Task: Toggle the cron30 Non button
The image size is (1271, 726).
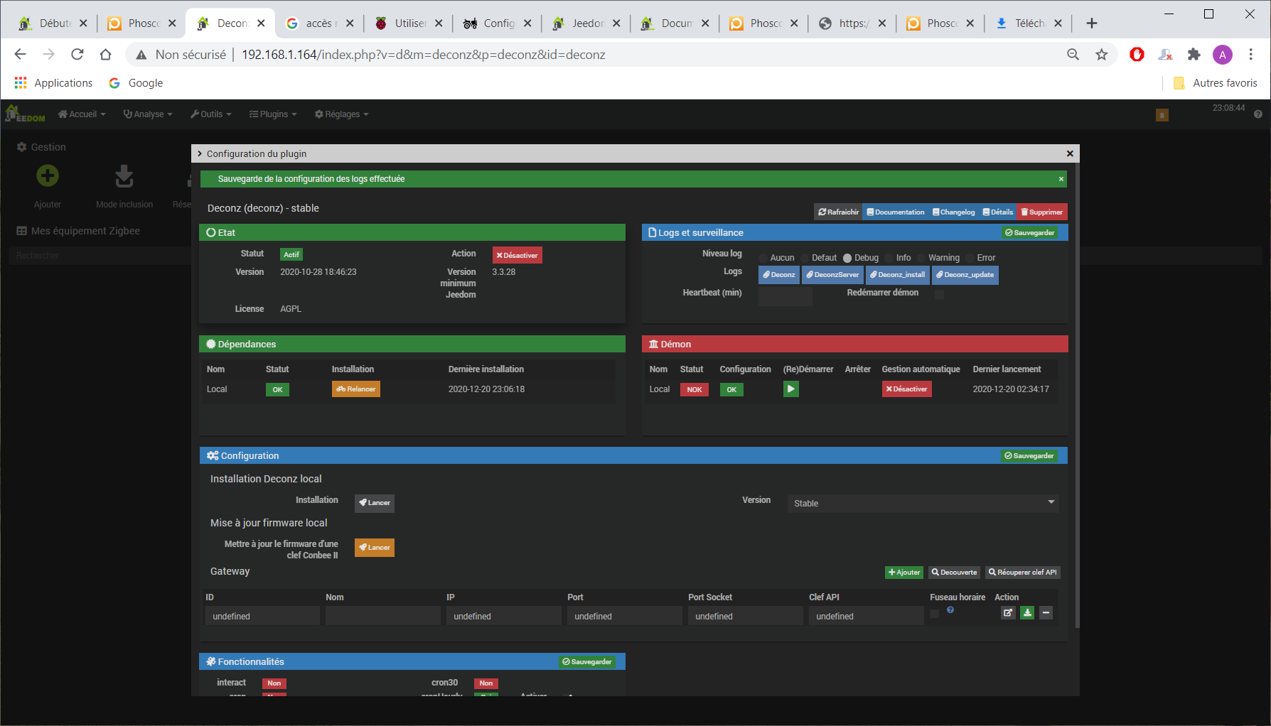Action: (486, 683)
